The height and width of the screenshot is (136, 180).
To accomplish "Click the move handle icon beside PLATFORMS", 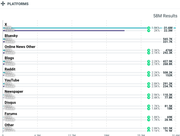I will 3,4.
